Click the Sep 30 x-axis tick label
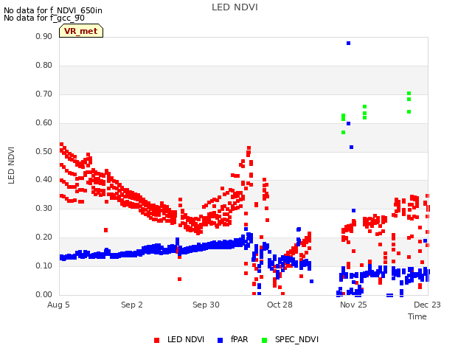 (x=206, y=305)
